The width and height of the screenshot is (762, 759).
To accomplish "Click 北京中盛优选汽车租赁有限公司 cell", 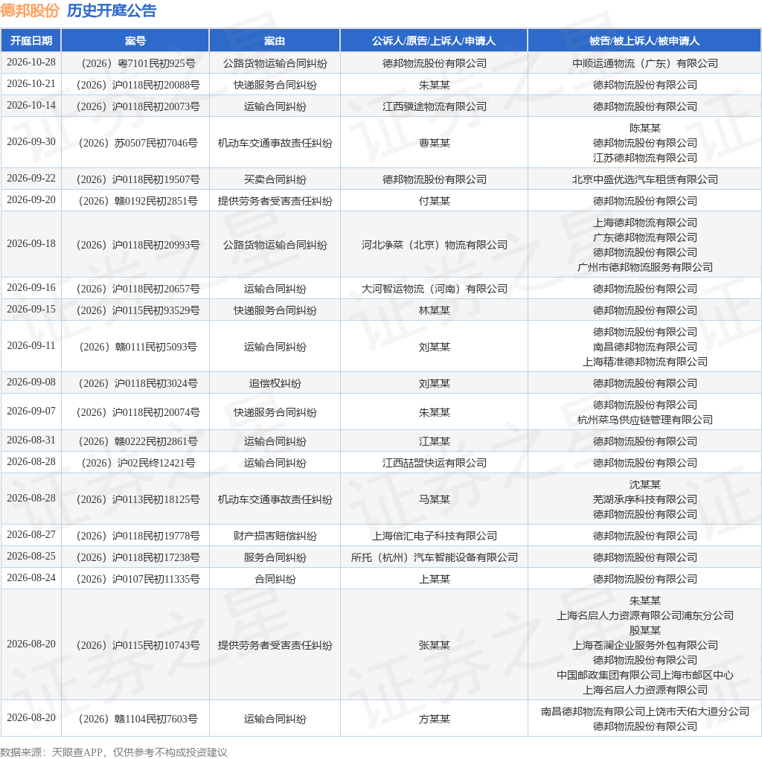I will [645, 179].
